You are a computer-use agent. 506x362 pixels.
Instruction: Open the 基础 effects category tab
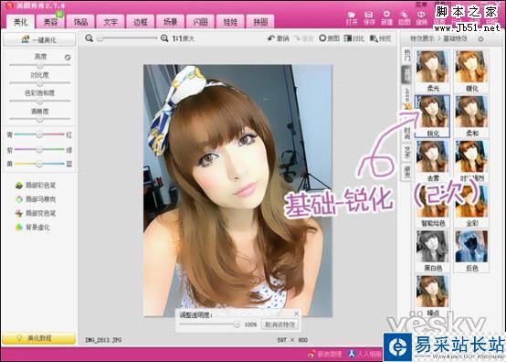[407, 74]
